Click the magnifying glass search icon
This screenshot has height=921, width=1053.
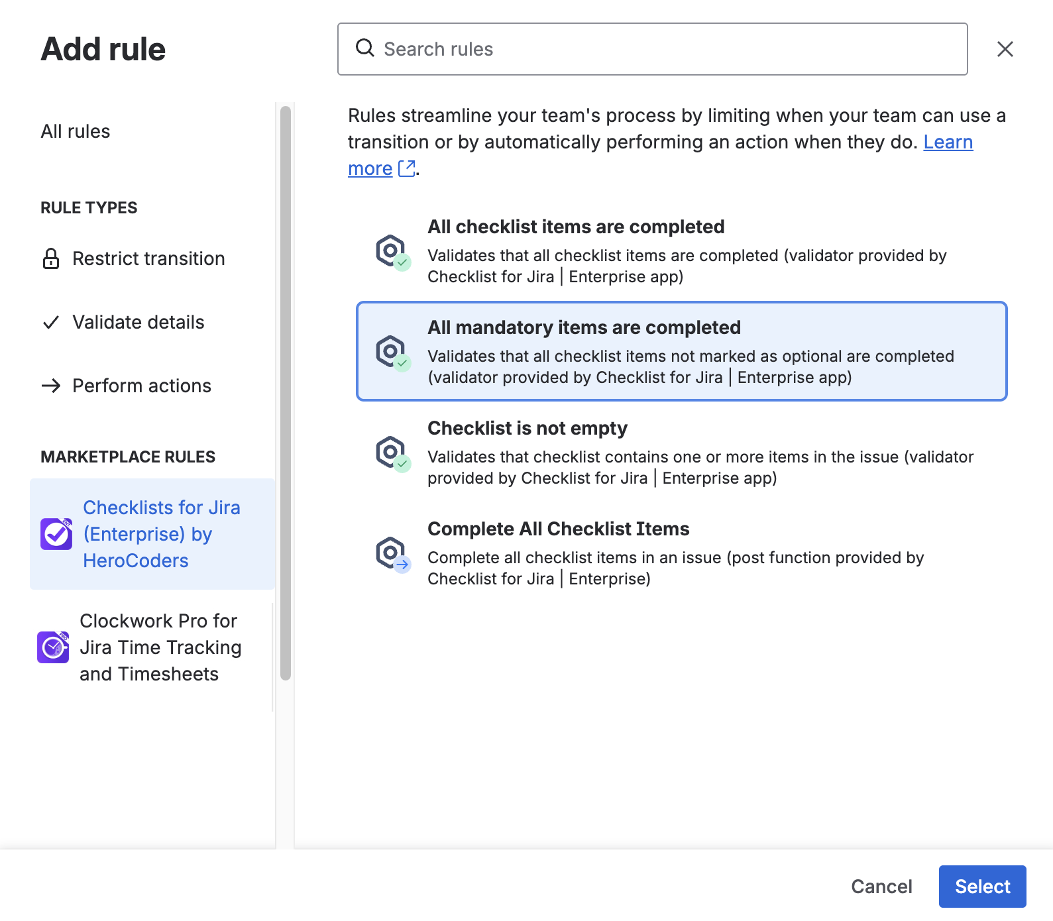click(x=365, y=48)
